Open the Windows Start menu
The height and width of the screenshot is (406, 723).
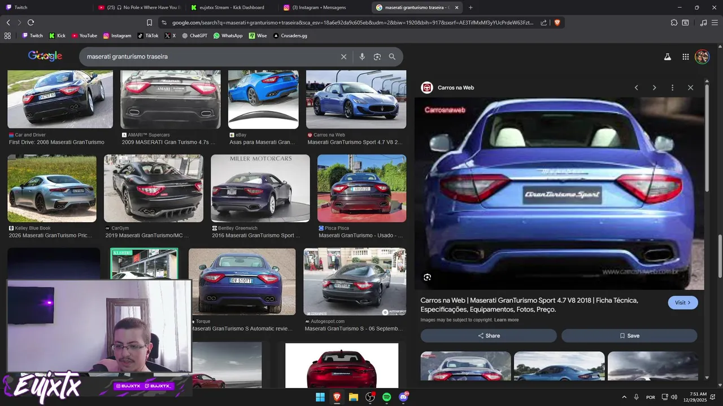coord(320,397)
